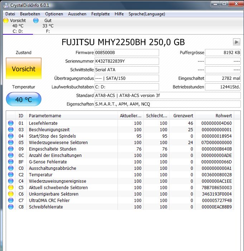Click the blue status icon for Ausschaltungsabbrüche
The width and height of the screenshot is (244, 251).
point(11,168)
